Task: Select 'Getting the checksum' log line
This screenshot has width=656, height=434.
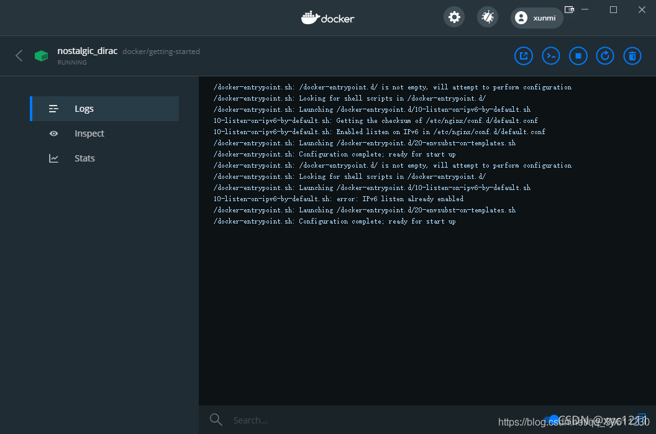Action: 376,121
